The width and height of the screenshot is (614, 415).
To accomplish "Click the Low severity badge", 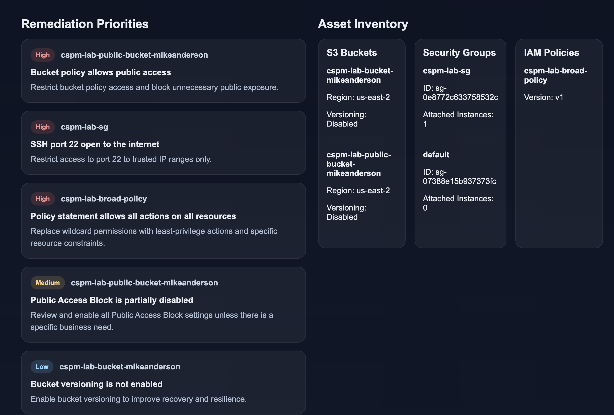I will click(x=42, y=367).
